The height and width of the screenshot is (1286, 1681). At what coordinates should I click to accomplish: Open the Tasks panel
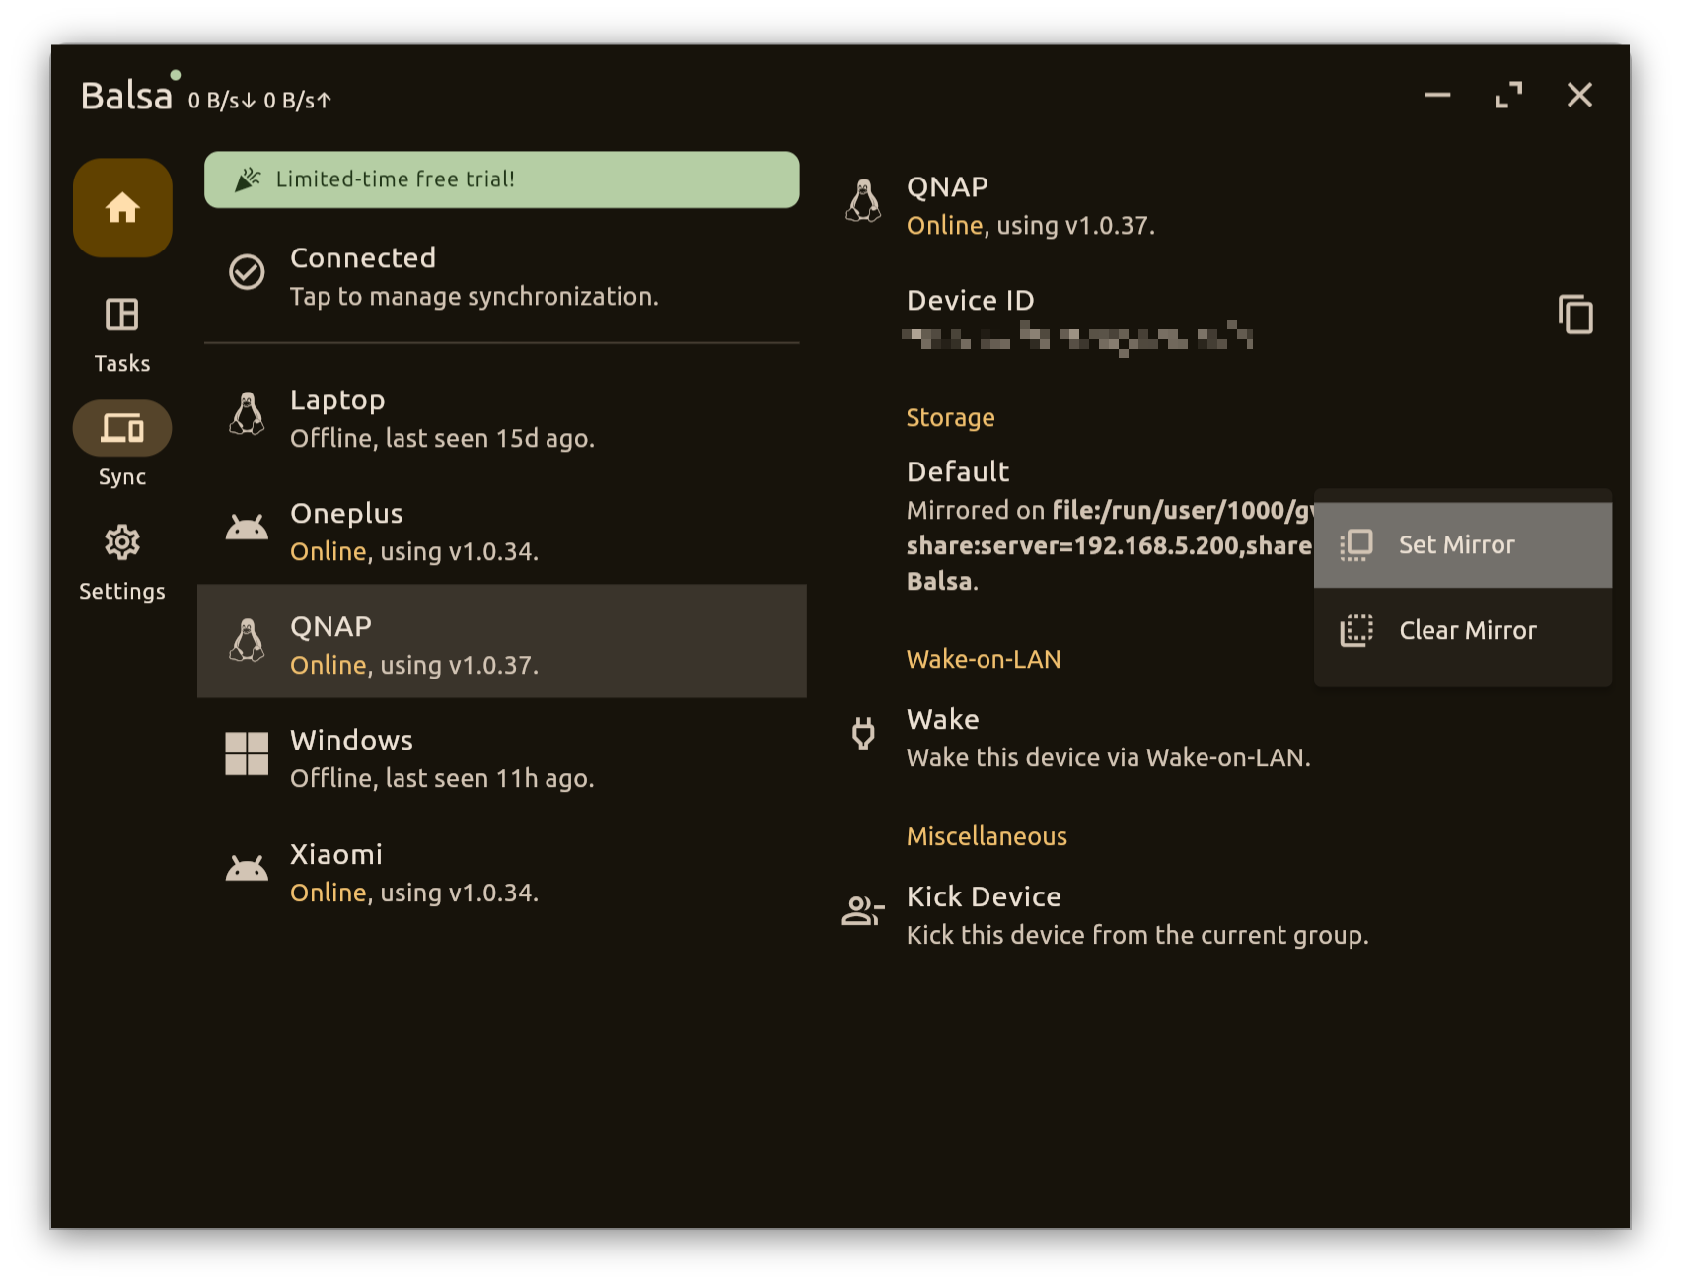point(122,334)
